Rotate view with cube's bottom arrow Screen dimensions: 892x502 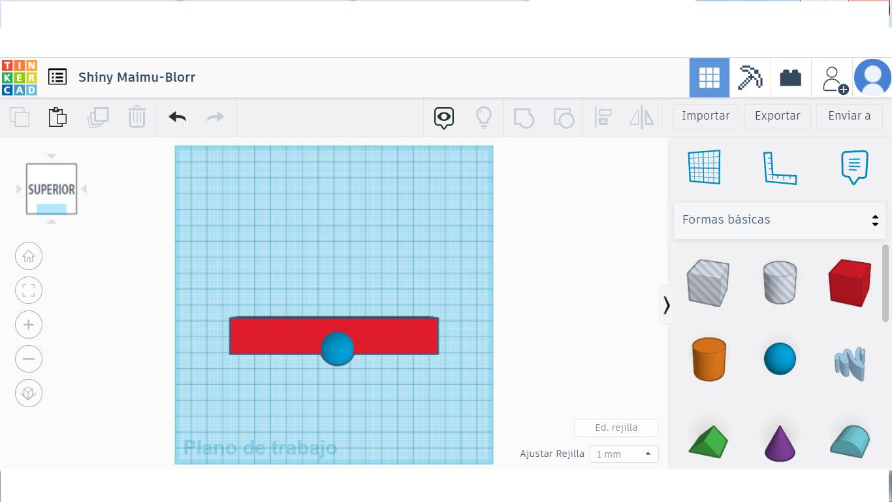click(x=52, y=222)
